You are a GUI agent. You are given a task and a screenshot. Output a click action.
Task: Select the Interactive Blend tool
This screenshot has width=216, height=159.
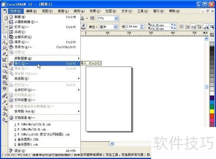click(x=4, y=95)
